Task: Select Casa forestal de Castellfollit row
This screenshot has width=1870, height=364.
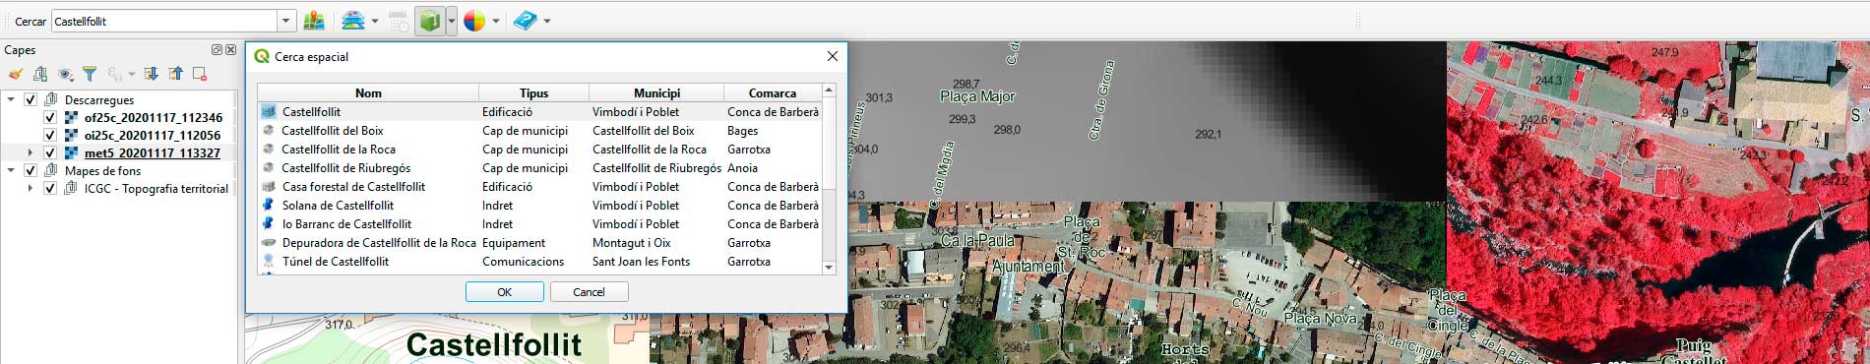Action: point(539,187)
